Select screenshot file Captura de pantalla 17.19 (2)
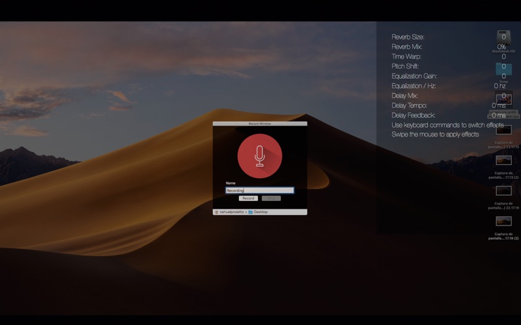The width and height of the screenshot is (521, 325). tap(503, 221)
